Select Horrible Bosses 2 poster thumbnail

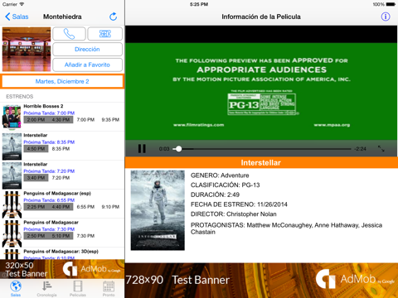[x=12, y=117]
